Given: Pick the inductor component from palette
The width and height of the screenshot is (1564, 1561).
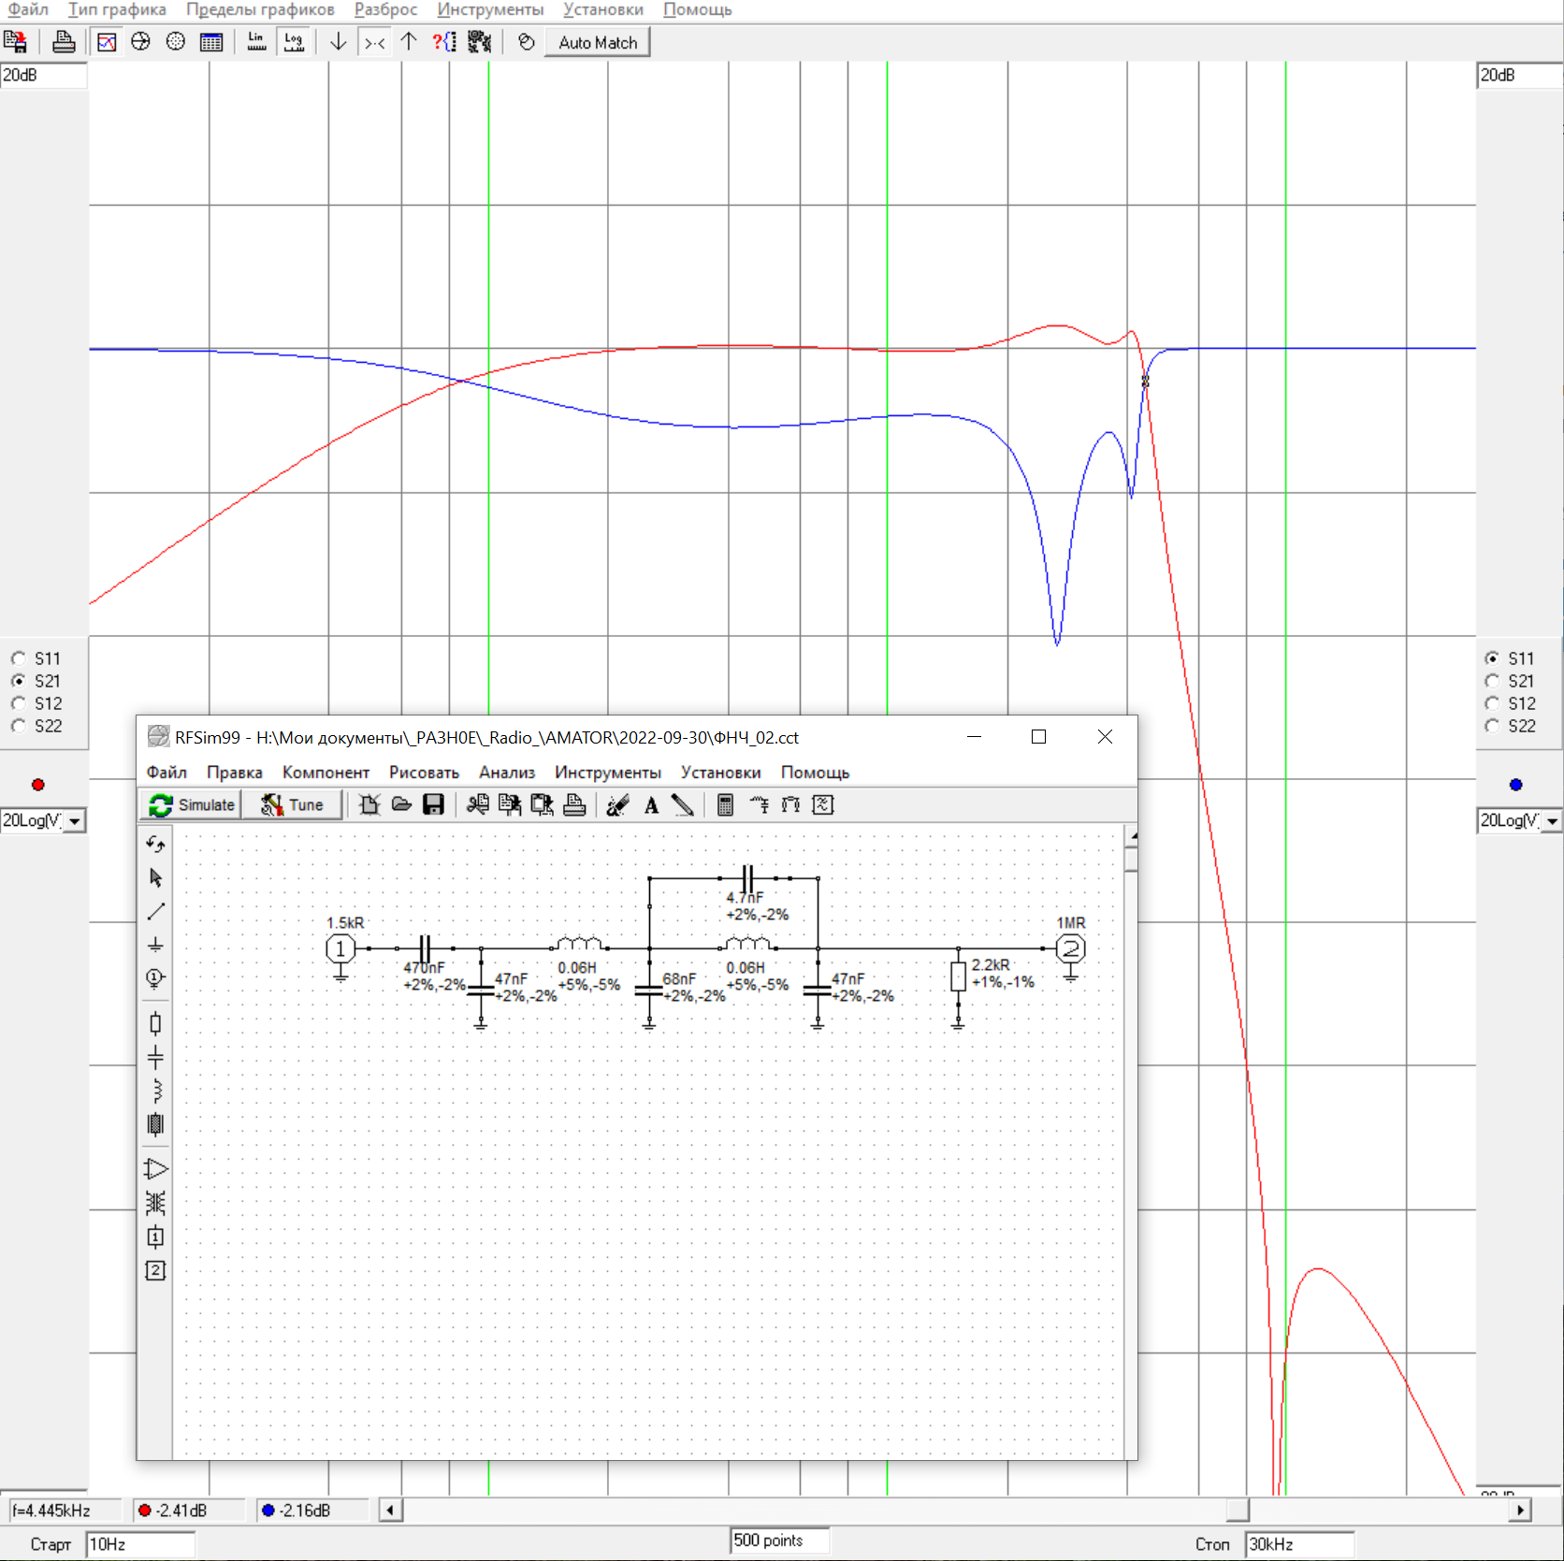Looking at the screenshot, I should click(x=155, y=1091).
